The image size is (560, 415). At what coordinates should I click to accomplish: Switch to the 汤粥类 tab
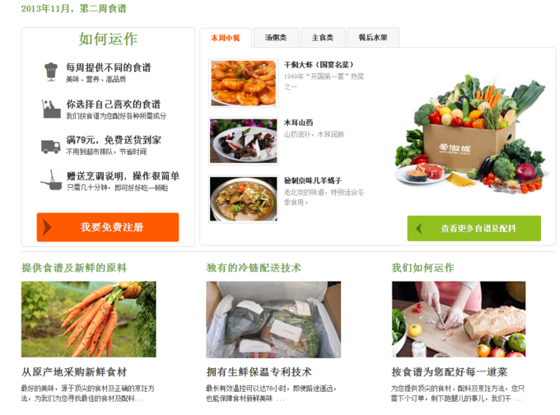coord(276,38)
